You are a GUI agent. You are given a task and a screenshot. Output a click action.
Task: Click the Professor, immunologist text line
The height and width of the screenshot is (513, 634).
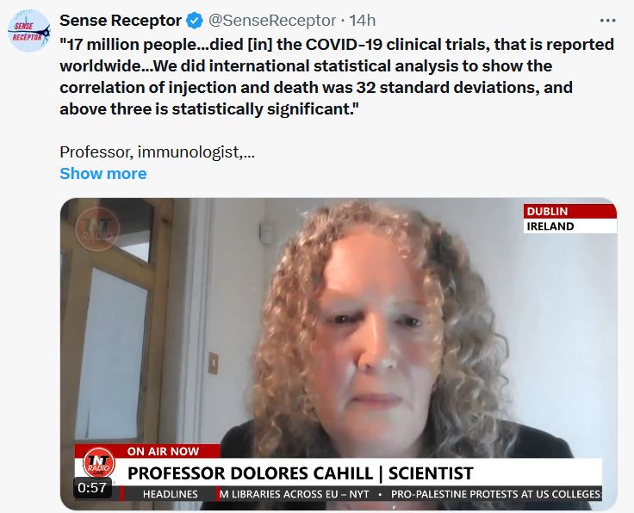158,152
